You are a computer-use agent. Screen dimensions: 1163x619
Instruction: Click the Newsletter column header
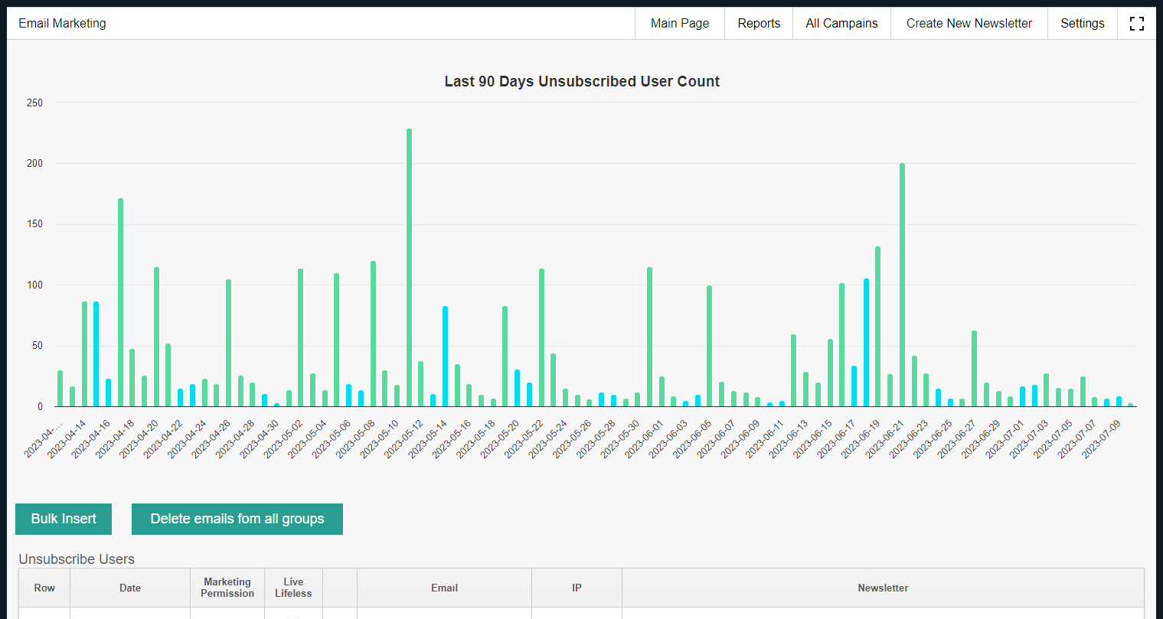tap(883, 588)
